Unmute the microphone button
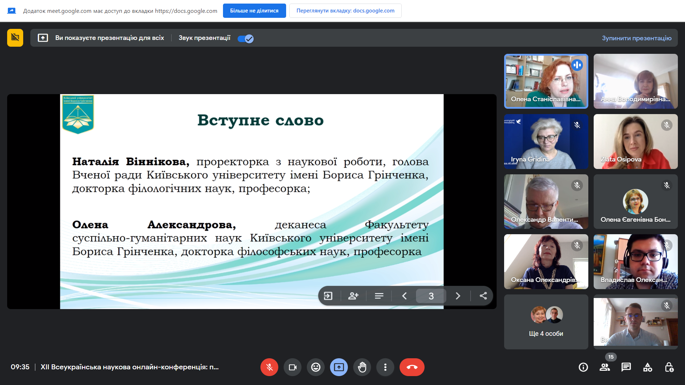This screenshot has width=685, height=385. pos(269,367)
